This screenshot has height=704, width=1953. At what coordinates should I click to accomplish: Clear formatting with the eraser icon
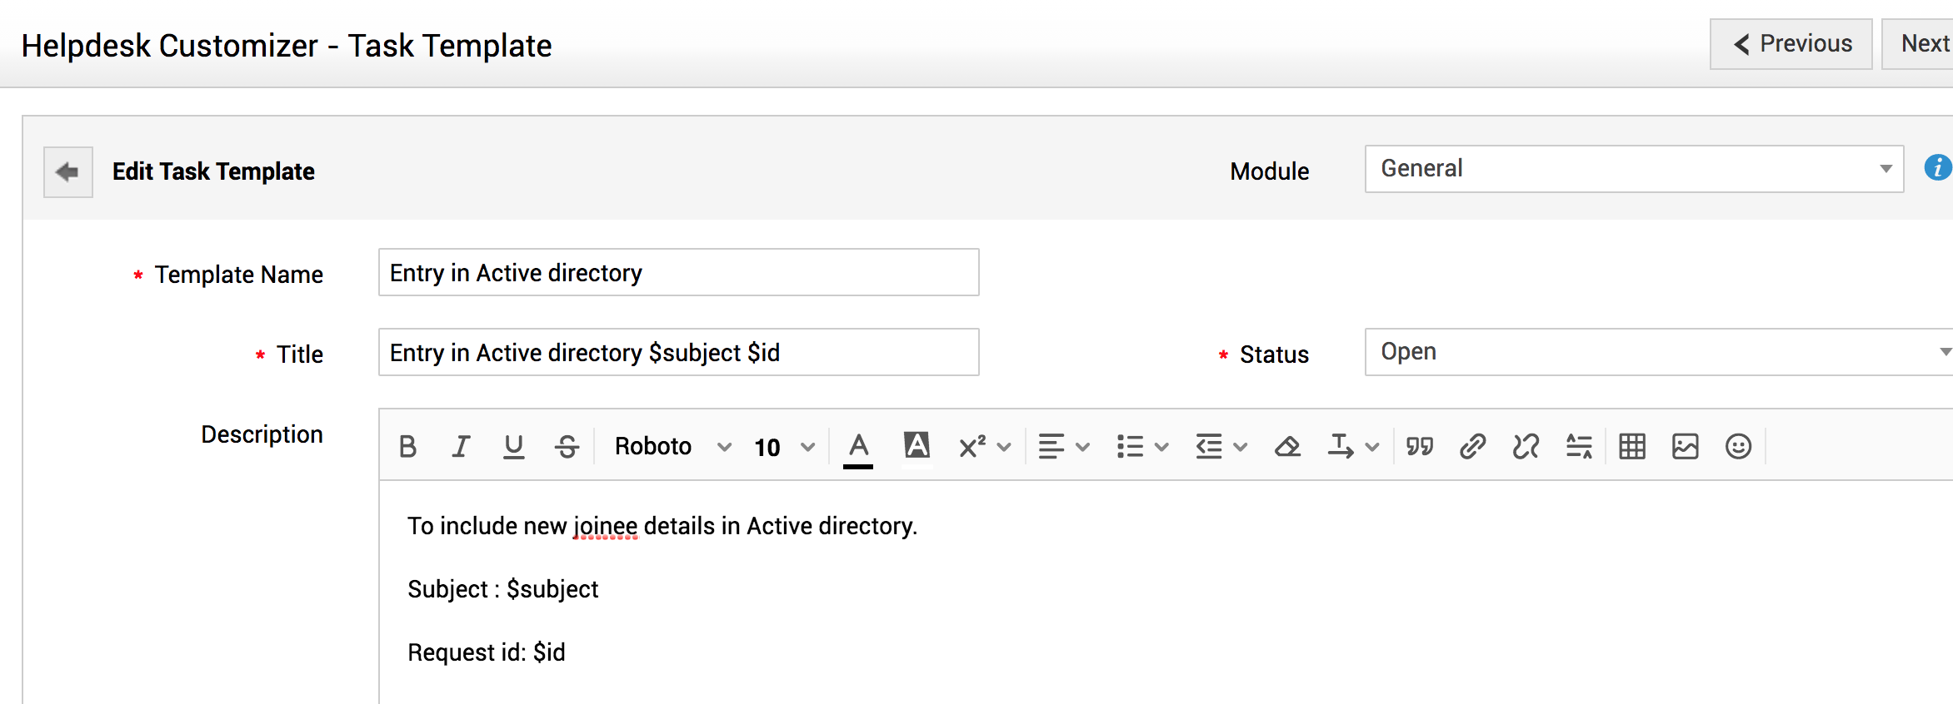[1287, 447]
